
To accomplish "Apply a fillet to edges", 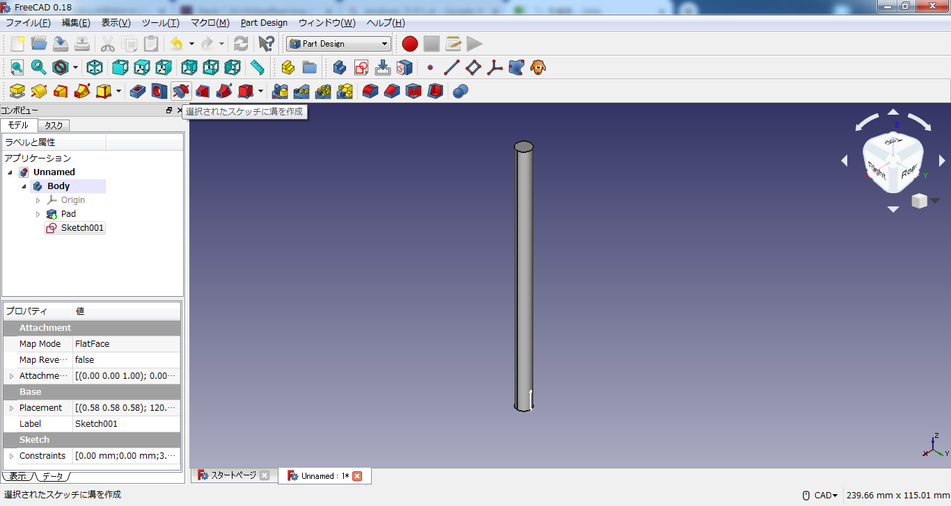I will tap(370, 91).
